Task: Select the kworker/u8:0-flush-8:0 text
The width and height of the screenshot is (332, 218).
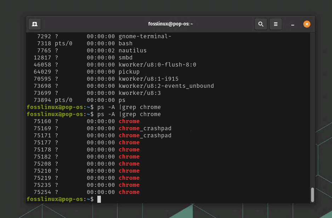Action: pyautogui.click(x=157, y=65)
